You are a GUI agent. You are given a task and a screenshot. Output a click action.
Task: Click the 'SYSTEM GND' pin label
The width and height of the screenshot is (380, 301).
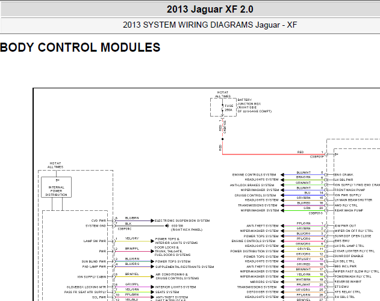pyautogui.click(x=96, y=226)
